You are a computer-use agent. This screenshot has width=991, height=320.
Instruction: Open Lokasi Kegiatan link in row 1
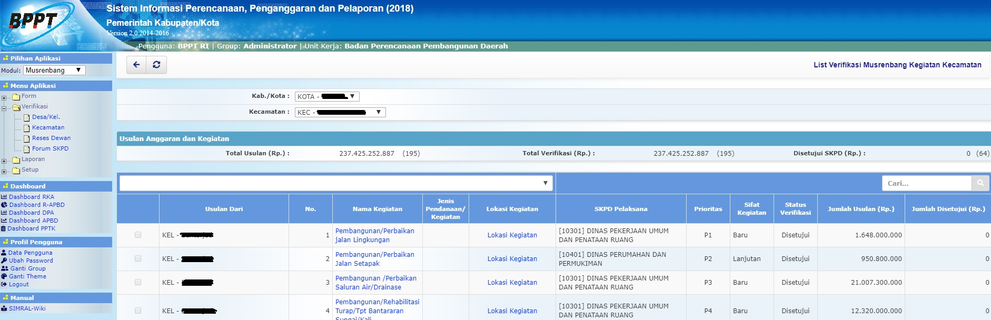512,235
